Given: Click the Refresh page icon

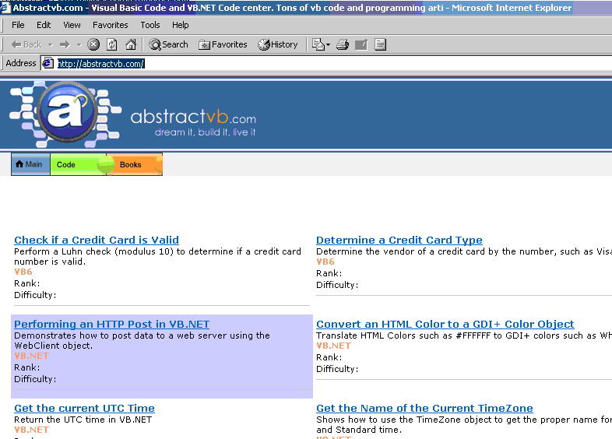Looking at the screenshot, I should (x=112, y=44).
